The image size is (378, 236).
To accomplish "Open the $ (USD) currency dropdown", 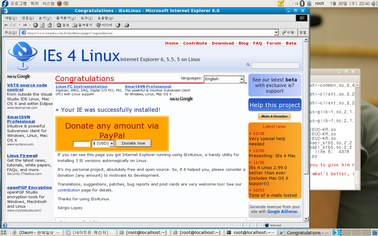I will 112,143.
